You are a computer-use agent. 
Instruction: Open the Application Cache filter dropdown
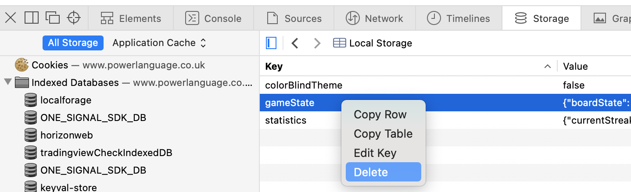(159, 43)
